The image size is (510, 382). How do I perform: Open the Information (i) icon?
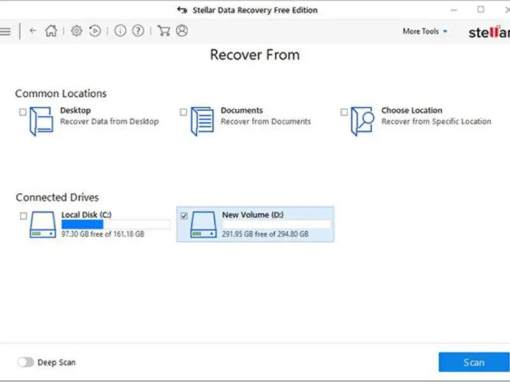[x=120, y=31]
